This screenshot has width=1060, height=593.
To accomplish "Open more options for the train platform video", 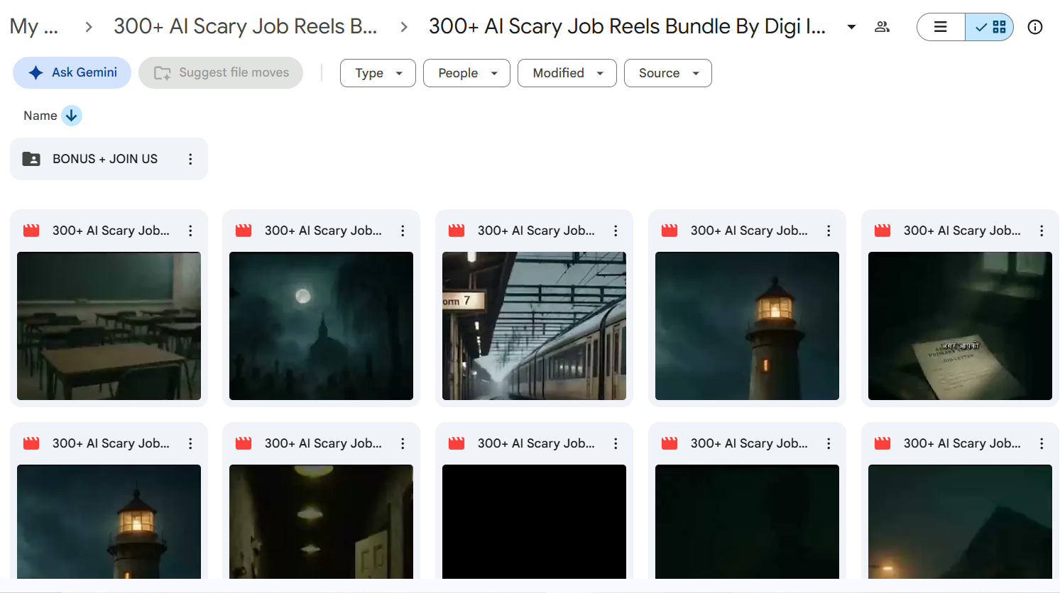I will coord(616,231).
